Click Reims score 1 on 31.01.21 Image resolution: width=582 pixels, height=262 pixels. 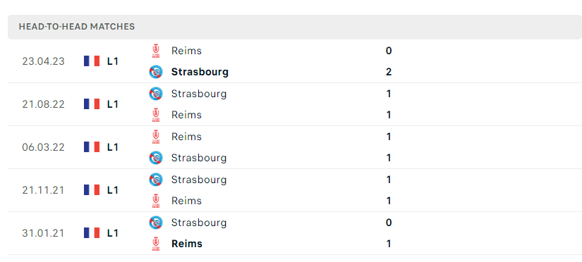(389, 244)
